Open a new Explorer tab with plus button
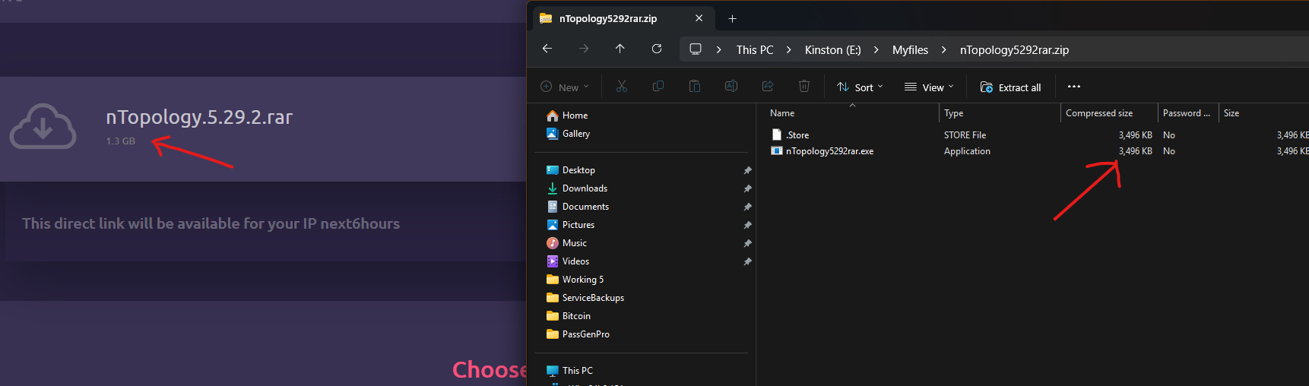 coord(732,18)
